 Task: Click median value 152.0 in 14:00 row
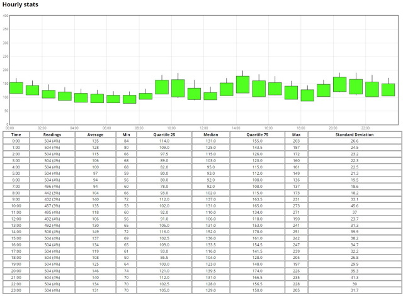[x=211, y=232]
